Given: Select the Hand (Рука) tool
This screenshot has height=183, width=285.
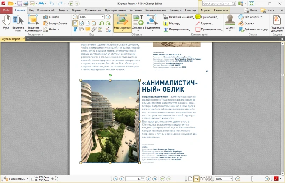Looking at the screenshot, I should (6, 22).
